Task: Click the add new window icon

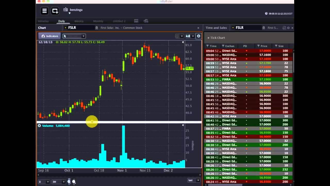Action: pyautogui.click(x=55, y=11)
